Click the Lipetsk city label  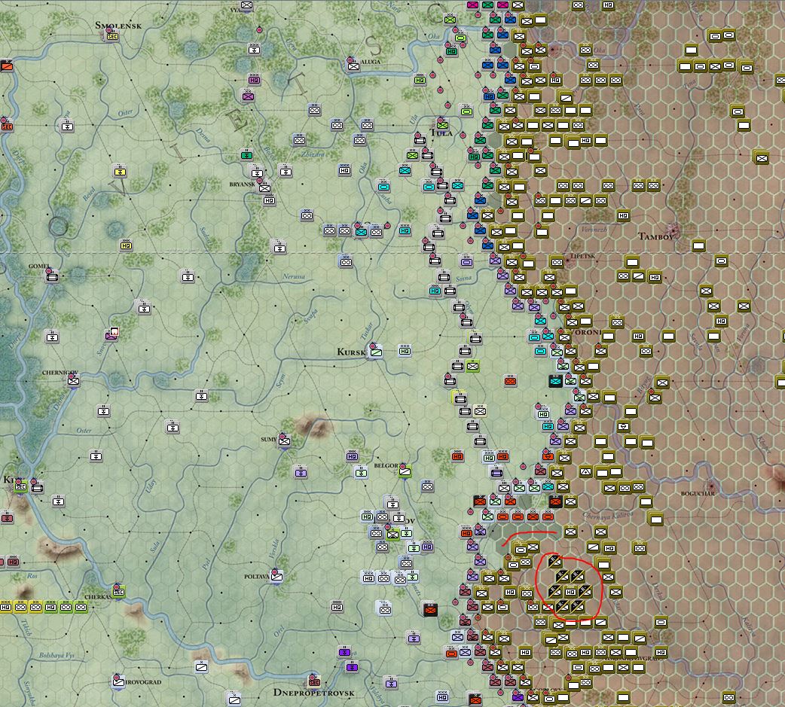(583, 256)
